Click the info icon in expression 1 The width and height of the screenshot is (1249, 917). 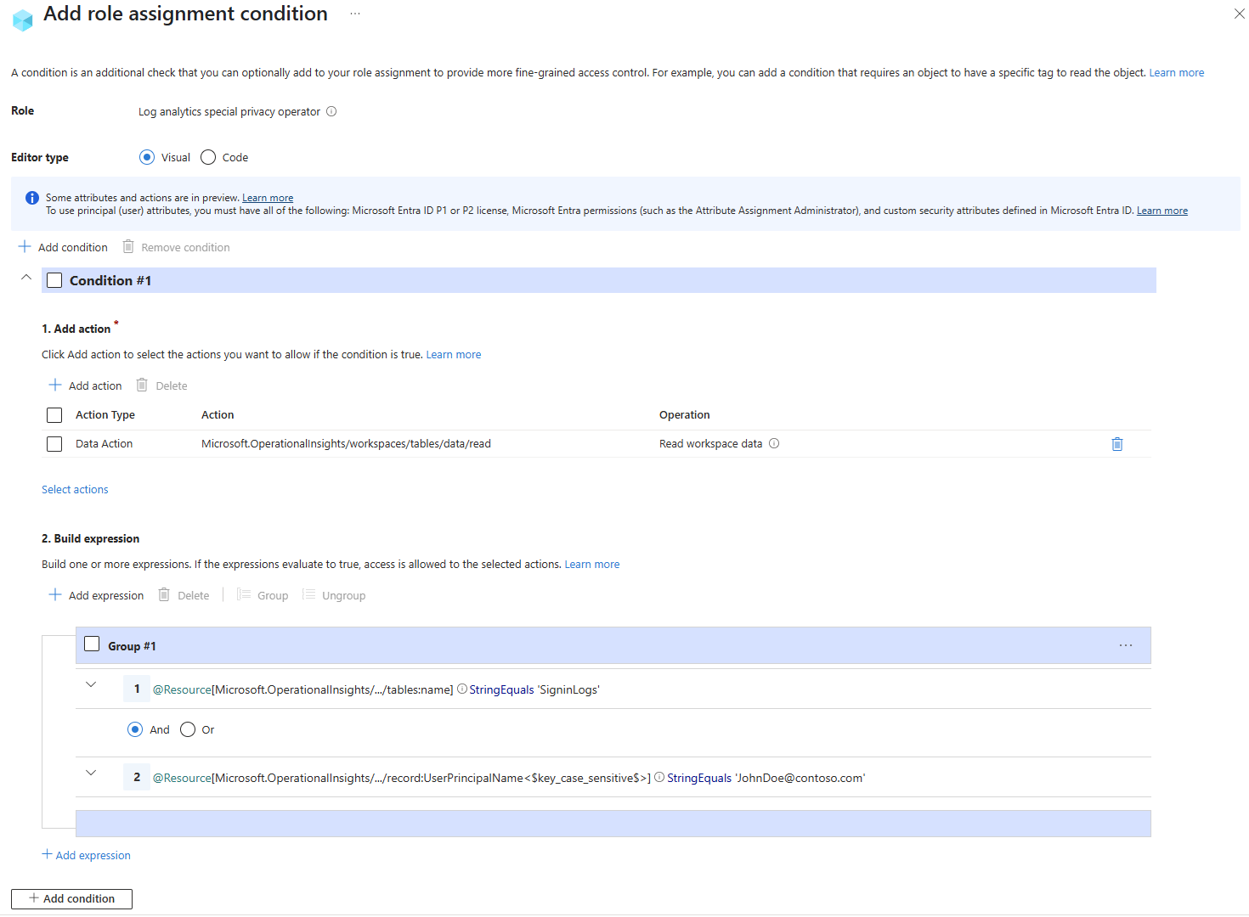462,689
